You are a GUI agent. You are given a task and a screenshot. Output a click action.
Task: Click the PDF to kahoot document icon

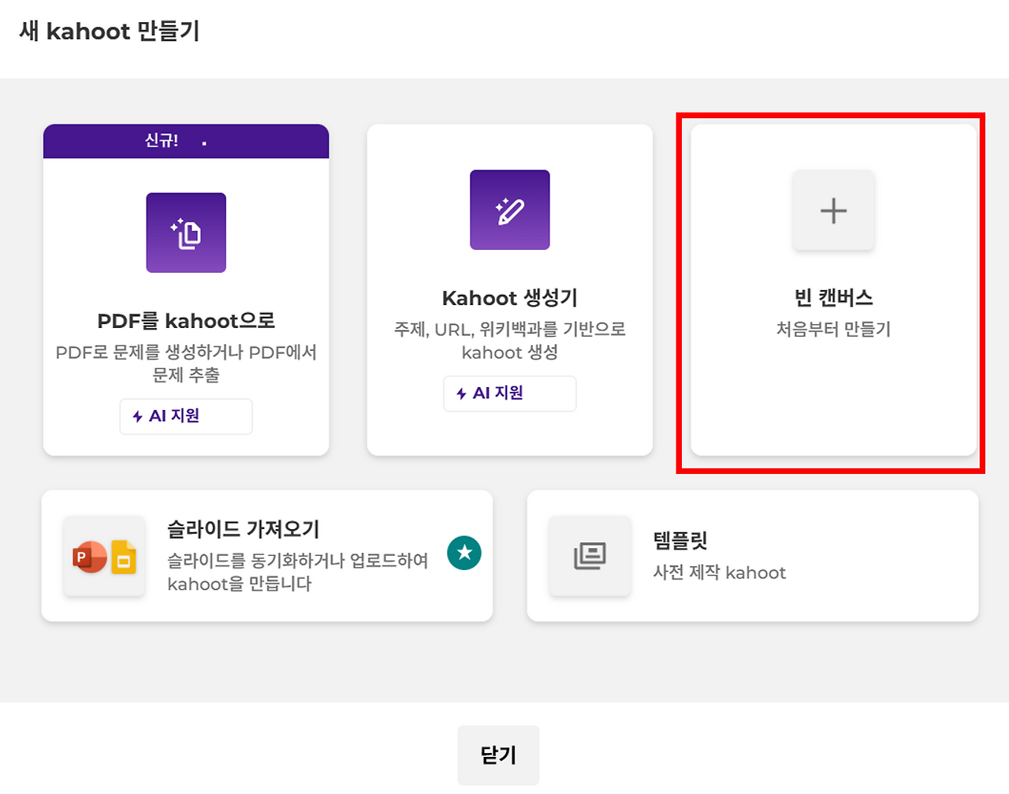click(x=186, y=233)
